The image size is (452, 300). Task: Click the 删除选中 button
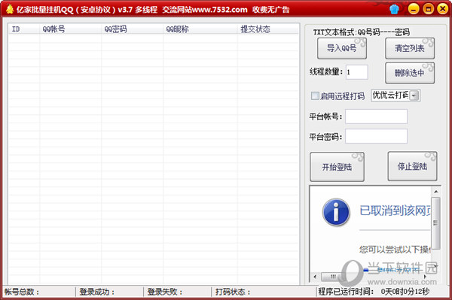point(410,73)
